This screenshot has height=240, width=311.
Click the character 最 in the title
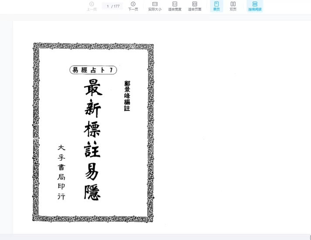coord(93,89)
